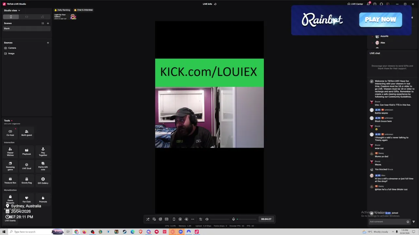Switch to landscape layout mode
The width and height of the screenshot is (419, 235).
pos(27,17)
